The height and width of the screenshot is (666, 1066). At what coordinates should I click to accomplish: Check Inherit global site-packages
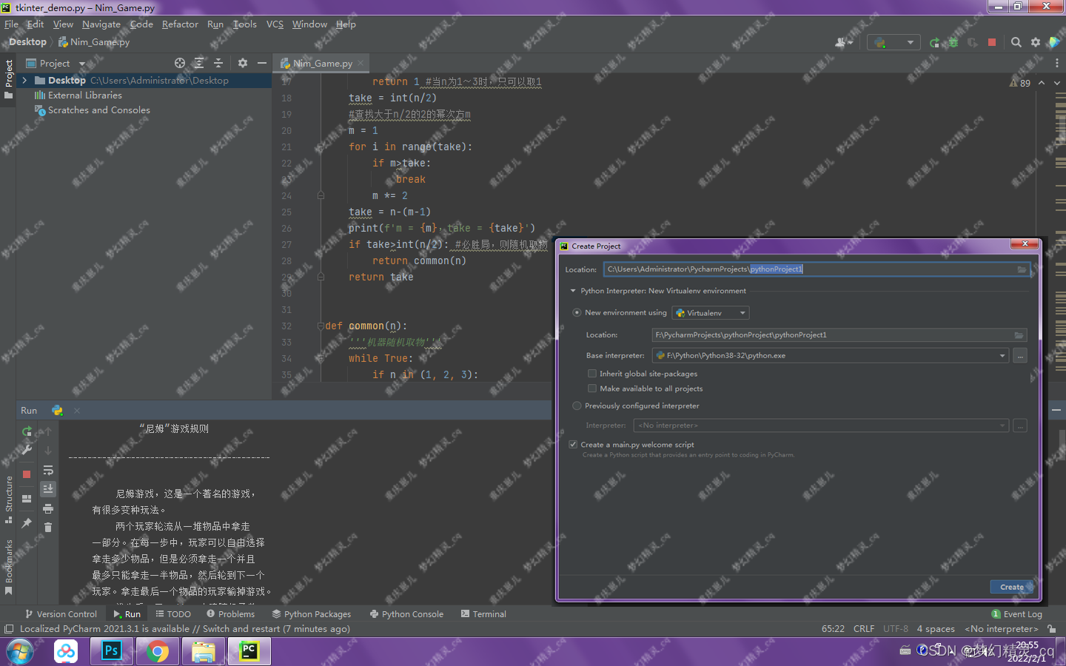point(592,374)
